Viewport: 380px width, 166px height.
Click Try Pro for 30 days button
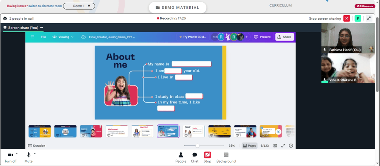pyautogui.click(x=193, y=37)
